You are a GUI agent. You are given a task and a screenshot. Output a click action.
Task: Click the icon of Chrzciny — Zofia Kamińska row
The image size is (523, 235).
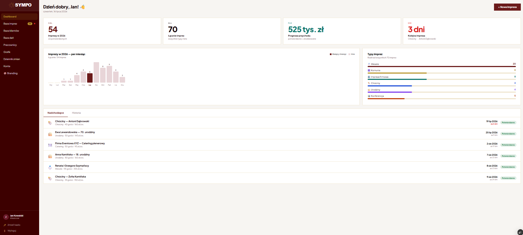[x=50, y=179]
